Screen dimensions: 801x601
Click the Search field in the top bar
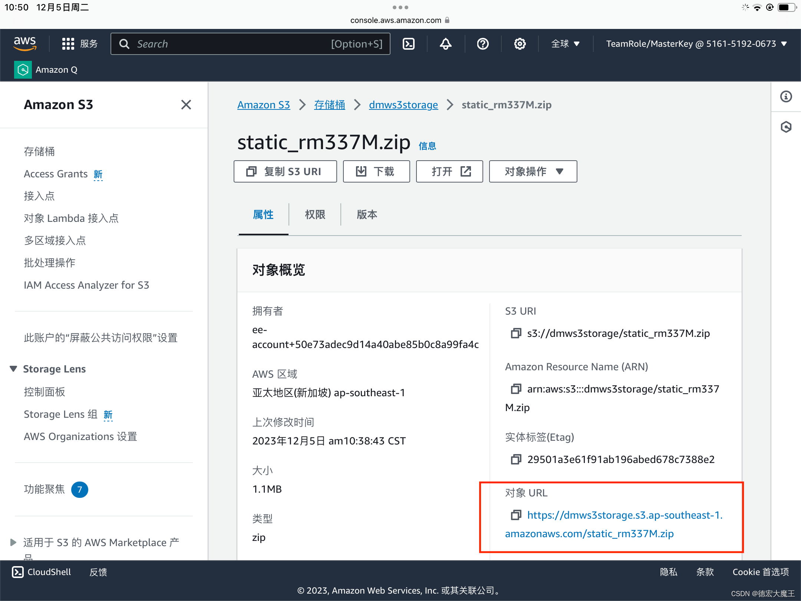pos(250,44)
